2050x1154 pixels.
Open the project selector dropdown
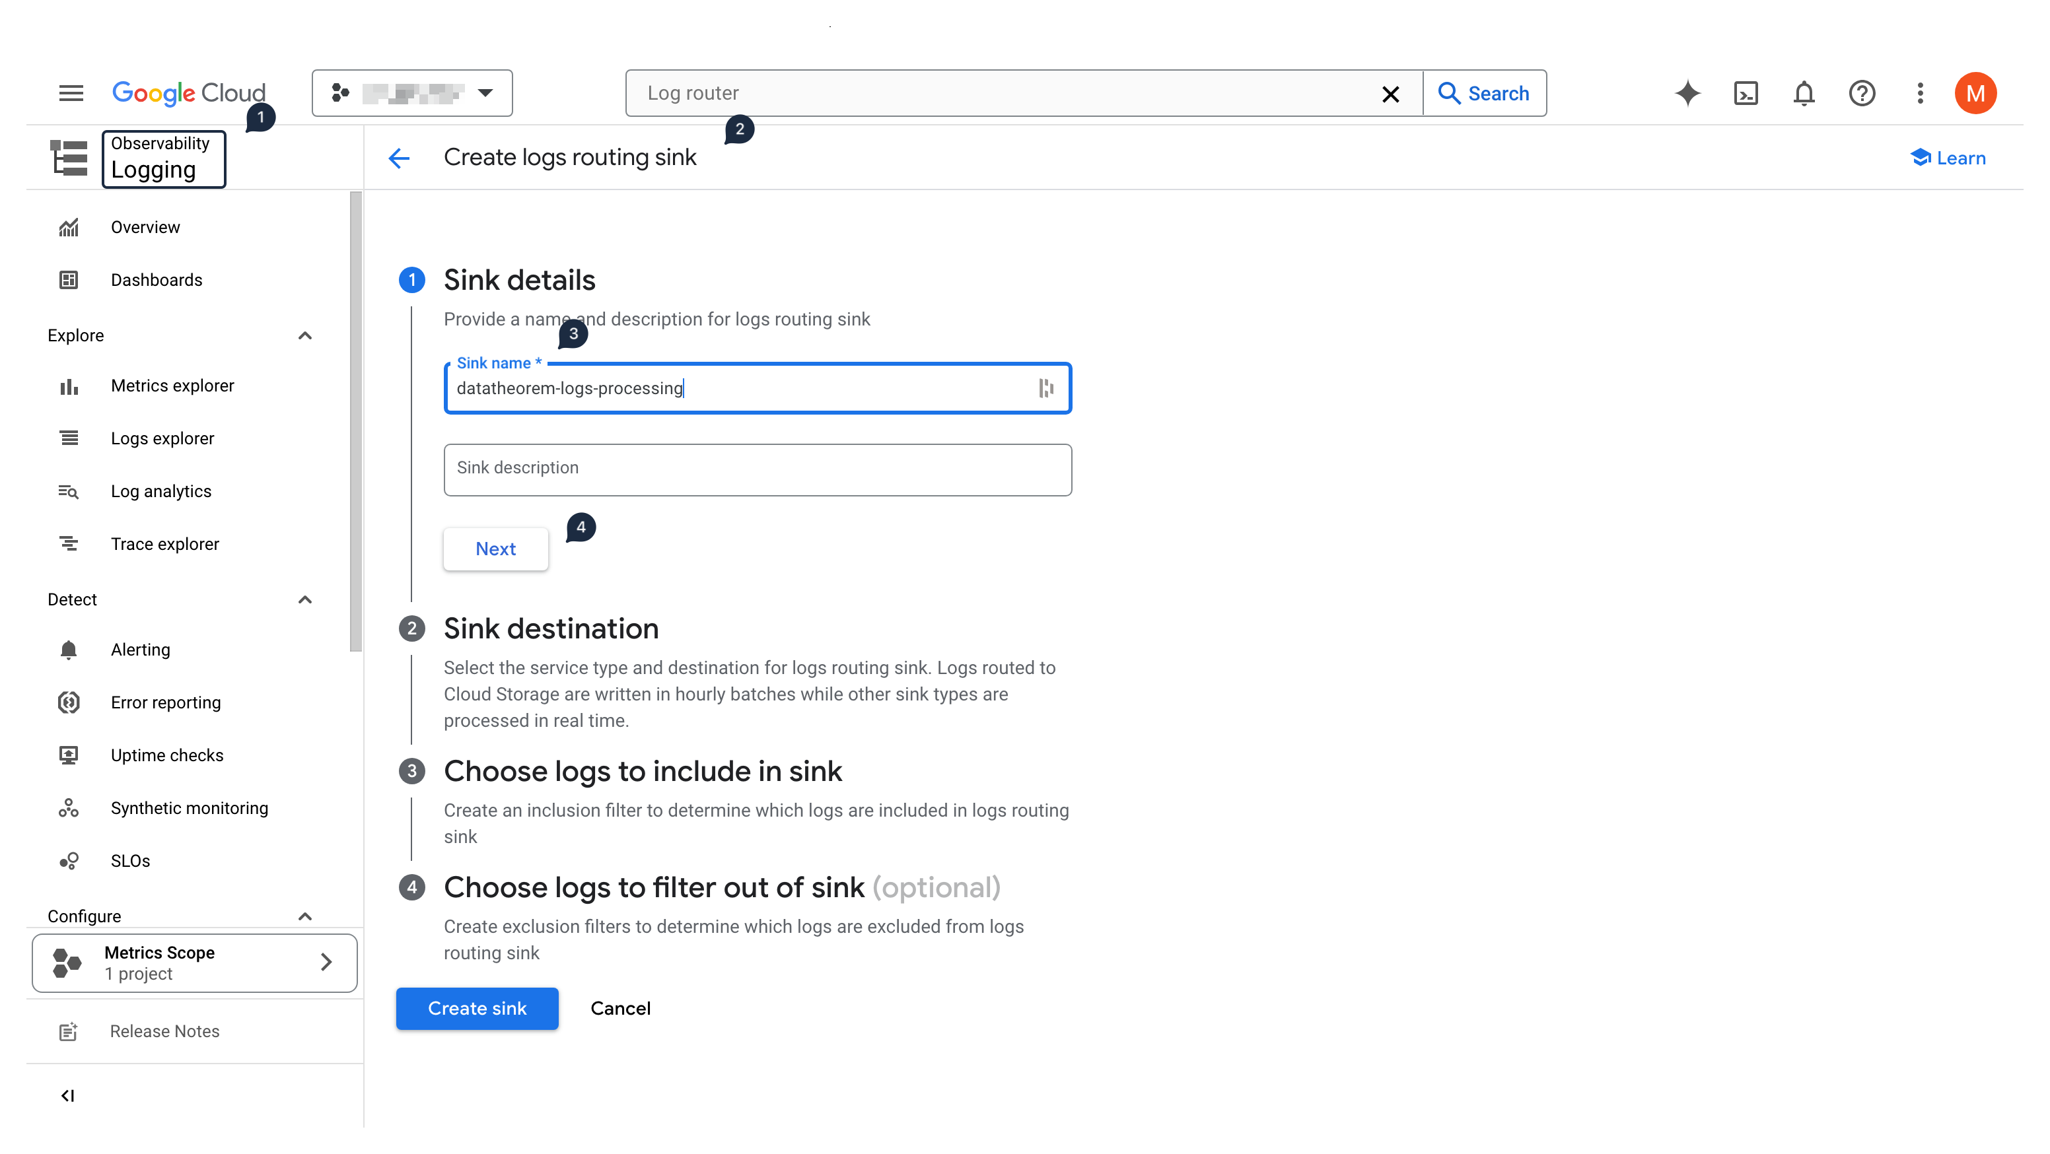tap(411, 93)
